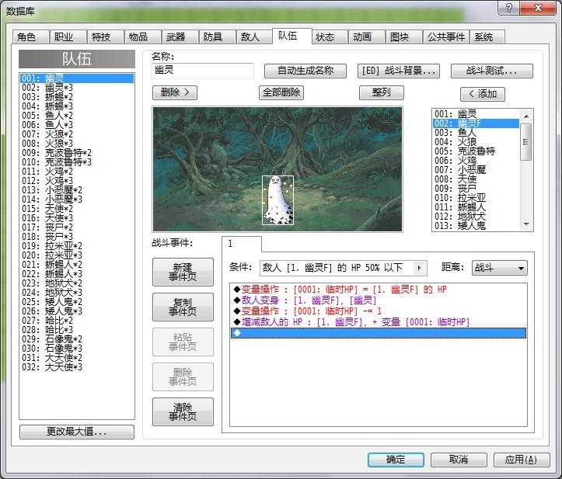The image size is (562, 479).
Task: Switch to the 特技 tab
Action: pyautogui.click(x=105, y=36)
